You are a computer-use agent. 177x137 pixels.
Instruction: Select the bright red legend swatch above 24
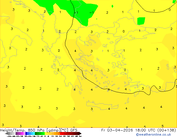61,133
